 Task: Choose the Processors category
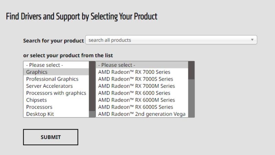click(39, 107)
